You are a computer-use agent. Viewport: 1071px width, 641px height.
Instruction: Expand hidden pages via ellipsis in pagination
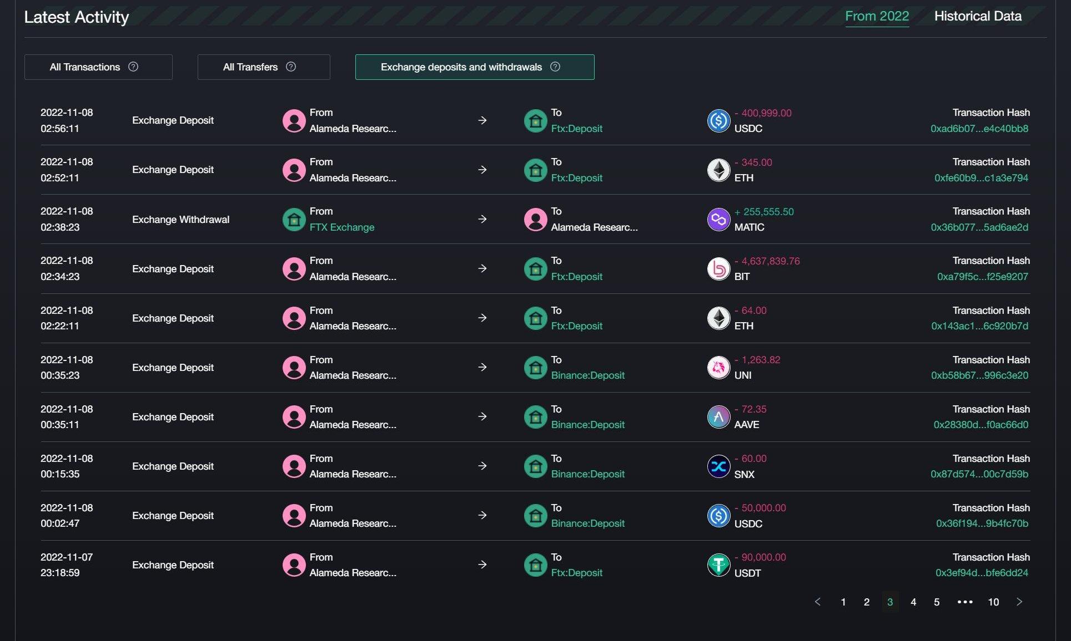pos(965,602)
